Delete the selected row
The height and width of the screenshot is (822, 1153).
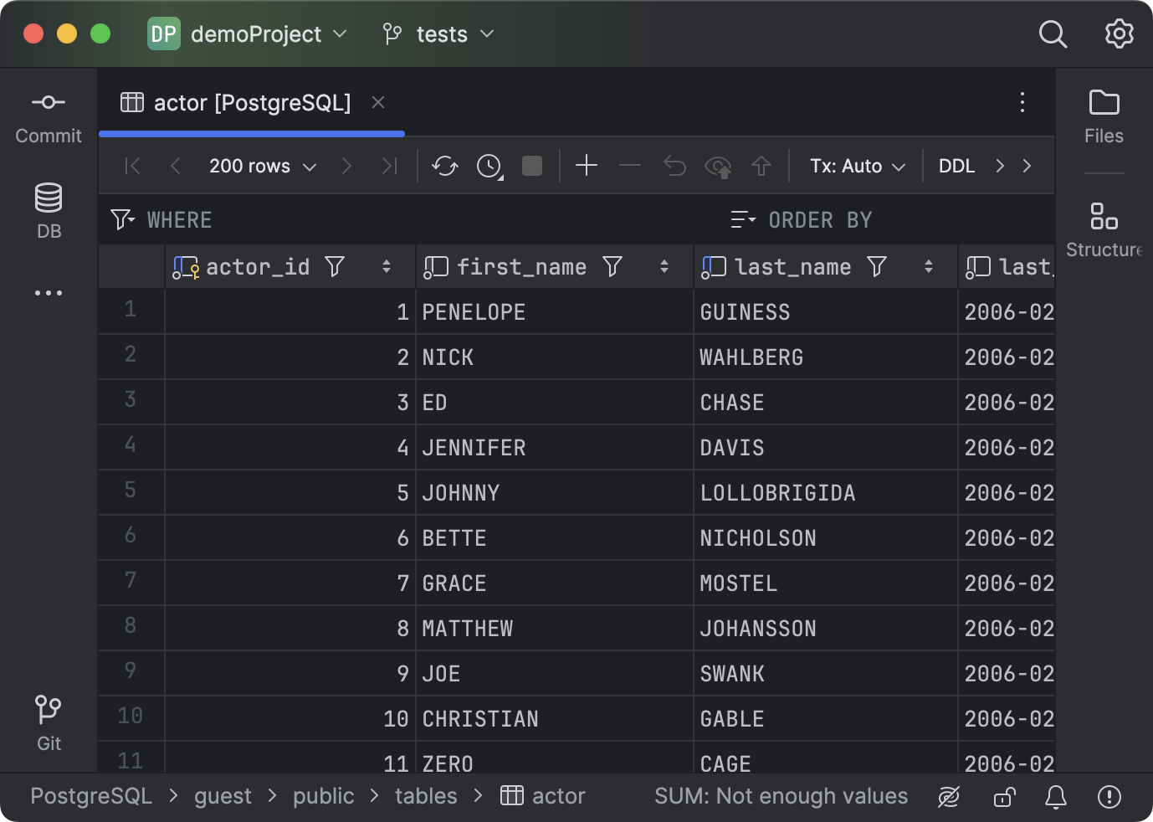(630, 166)
